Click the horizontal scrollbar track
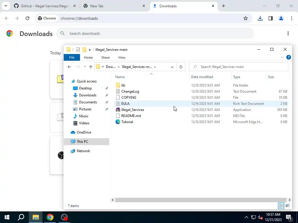The width and height of the screenshot is (298, 223). click(201, 200)
